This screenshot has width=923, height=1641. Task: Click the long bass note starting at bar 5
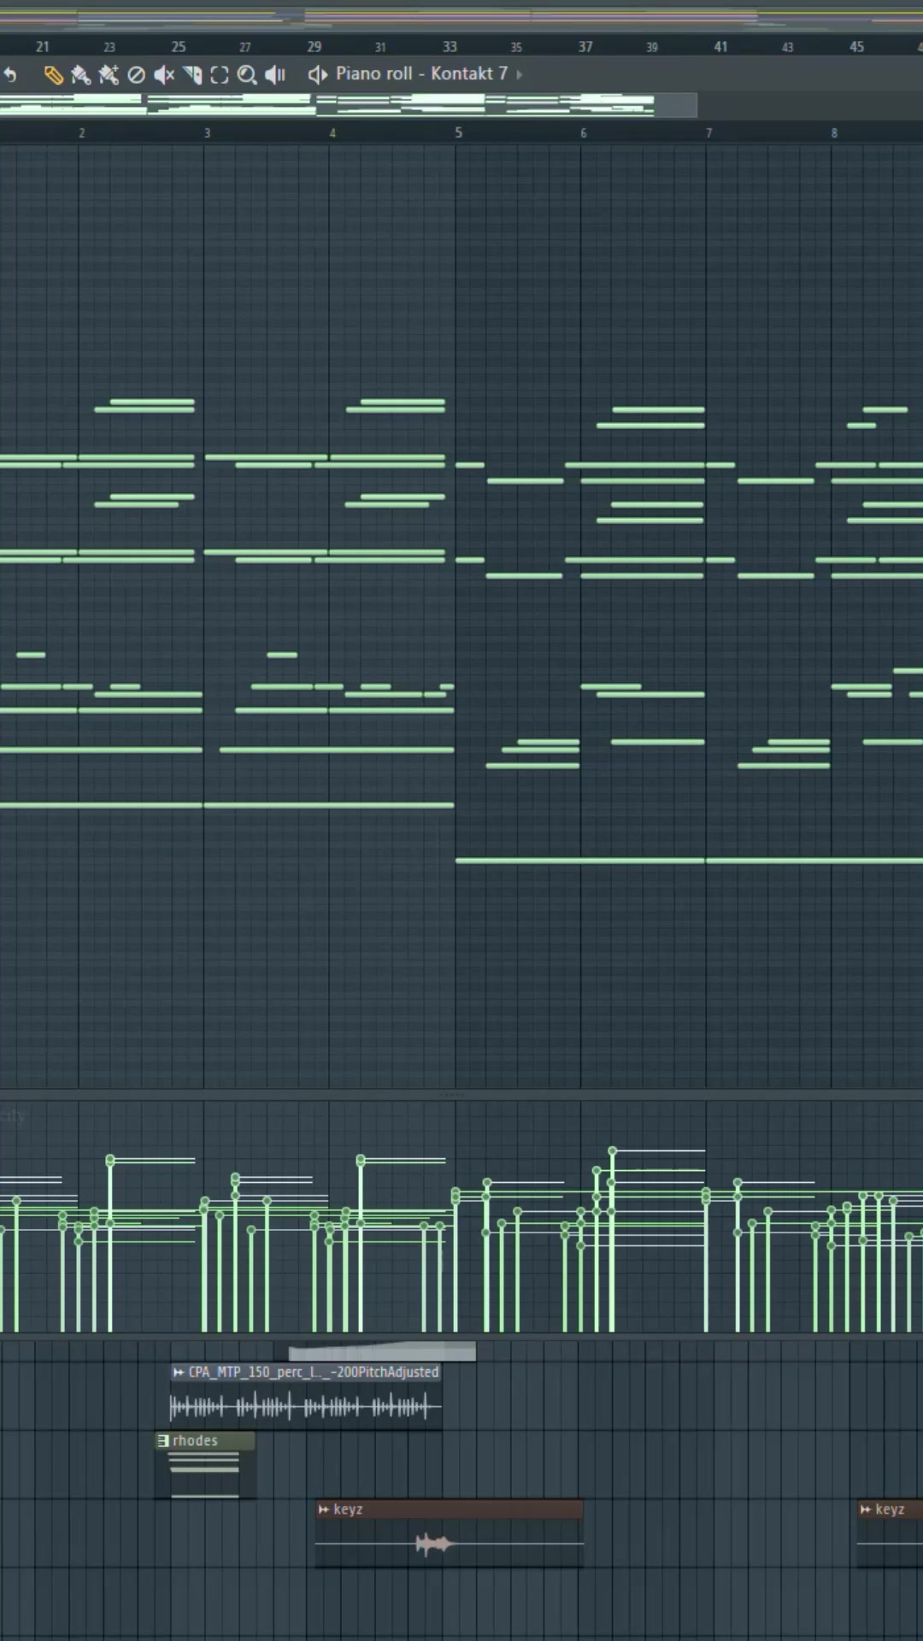pyautogui.click(x=580, y=861)
